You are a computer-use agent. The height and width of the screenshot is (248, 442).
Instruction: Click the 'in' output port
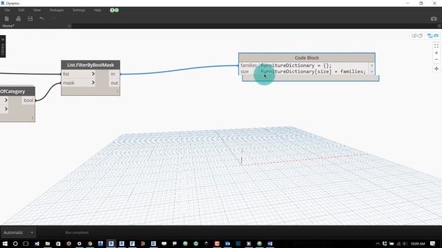114,74
